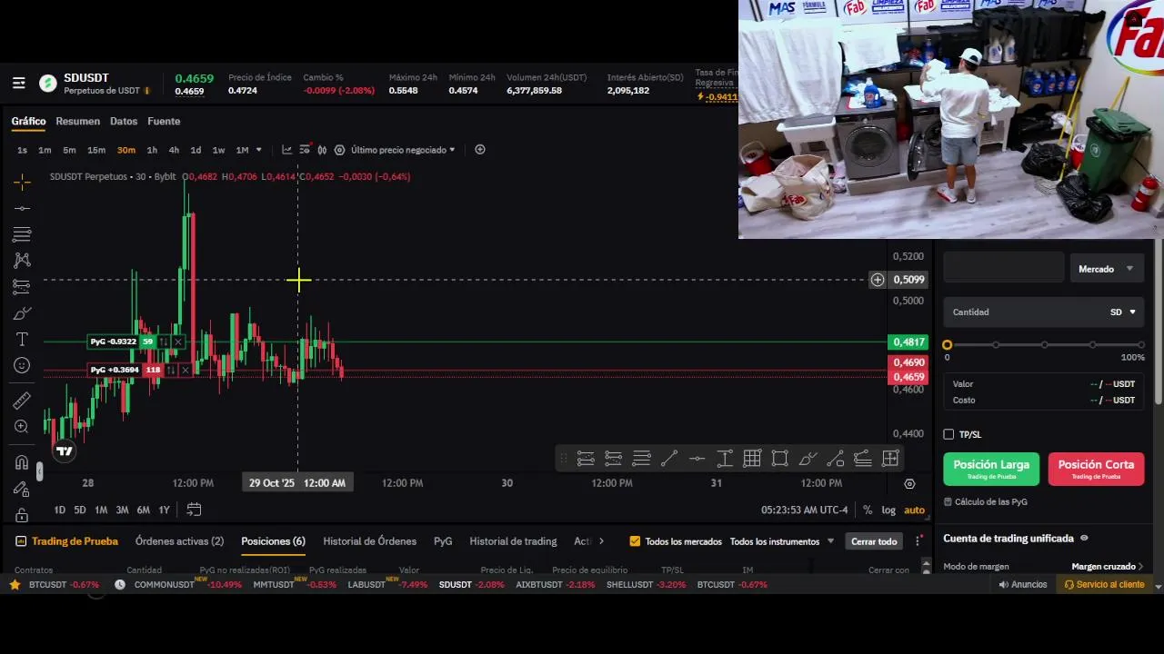Viewport: 1164px width, 654px height.
Task: Select the crosshair cursor tool
Action: pos(22,183)
